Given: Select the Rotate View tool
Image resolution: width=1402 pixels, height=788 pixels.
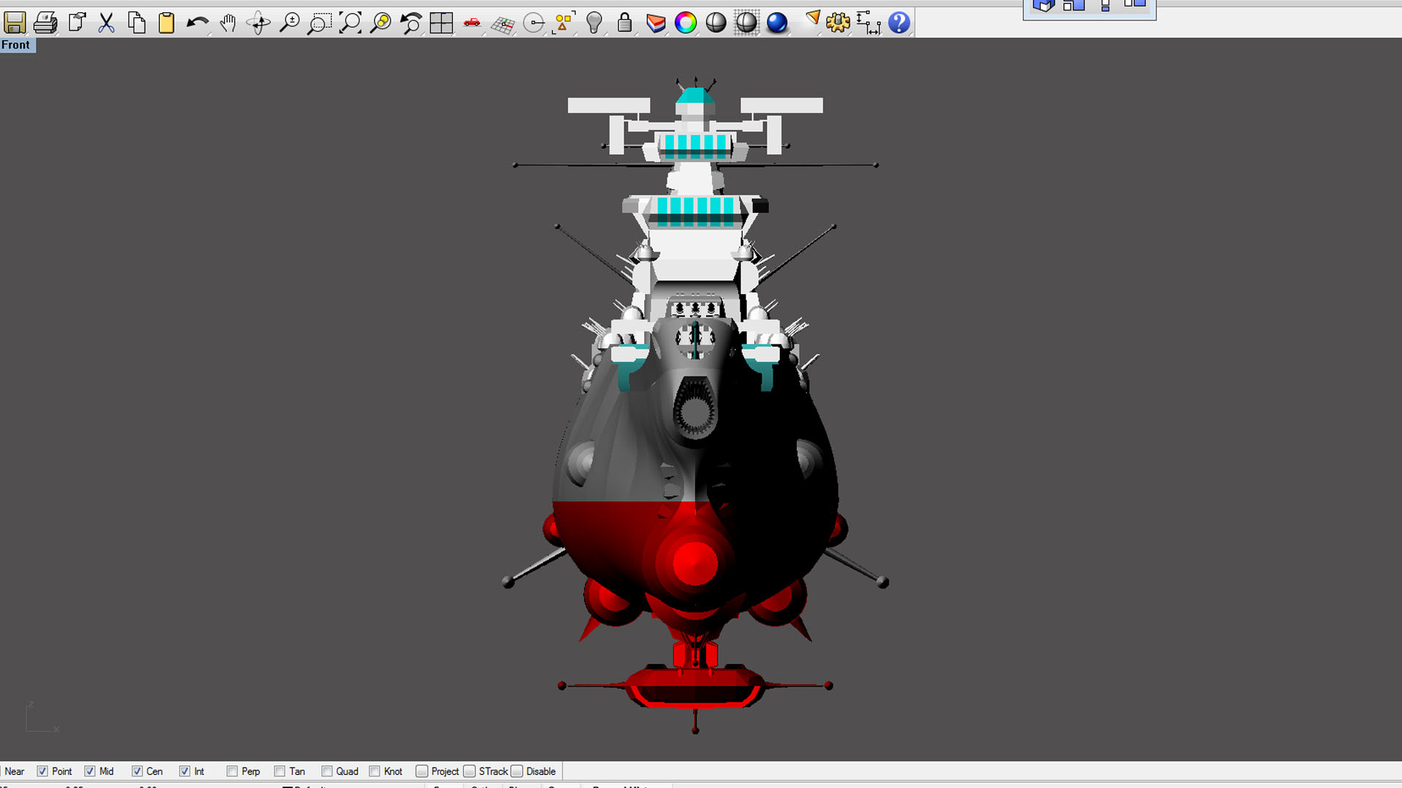Looking at the screenshot, I should 258,23.
